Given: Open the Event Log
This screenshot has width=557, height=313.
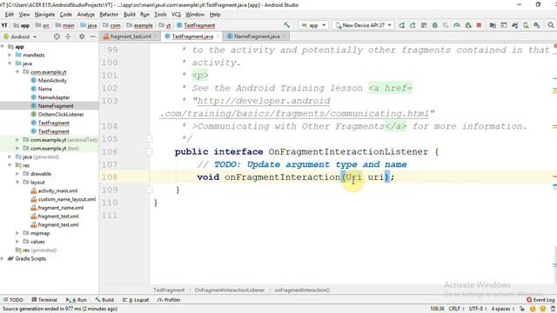Looking at the screenshot, I should (540, 300).
